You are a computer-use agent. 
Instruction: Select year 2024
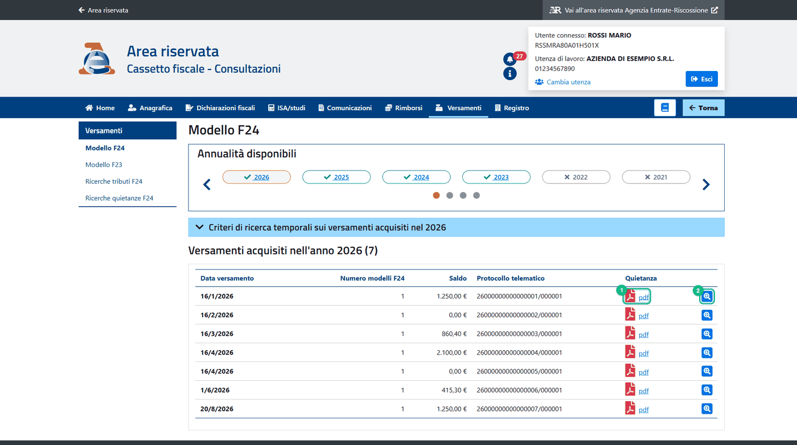(x=416, y=177)
